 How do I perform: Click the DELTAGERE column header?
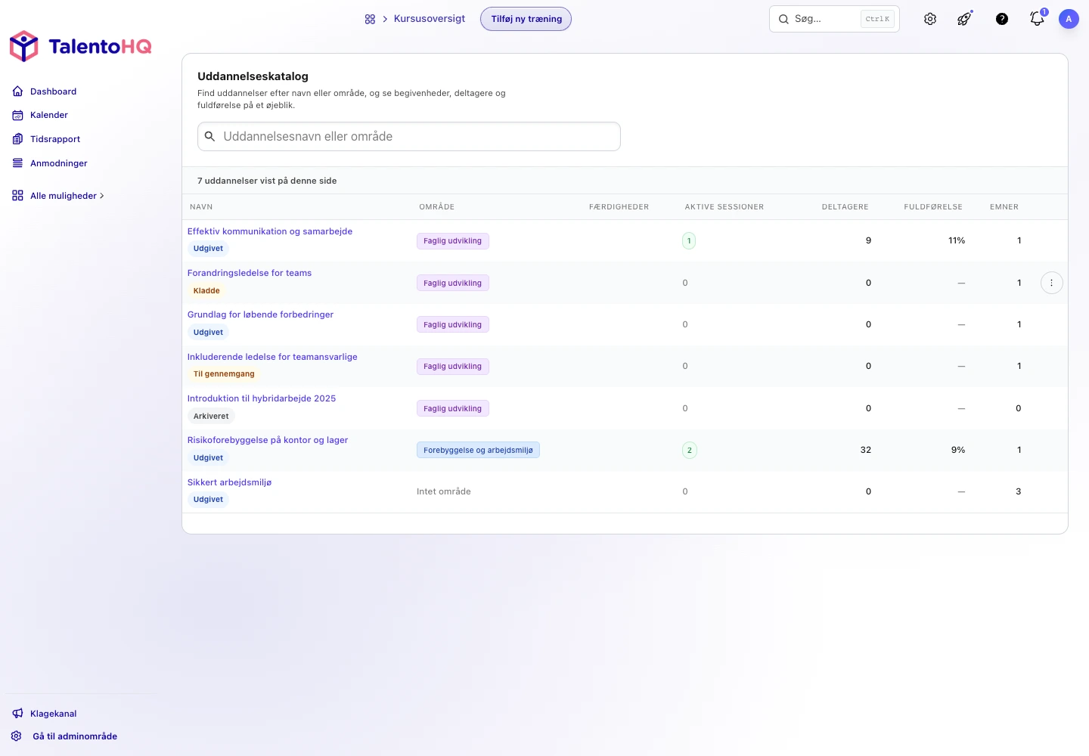(x=845, y=207)
